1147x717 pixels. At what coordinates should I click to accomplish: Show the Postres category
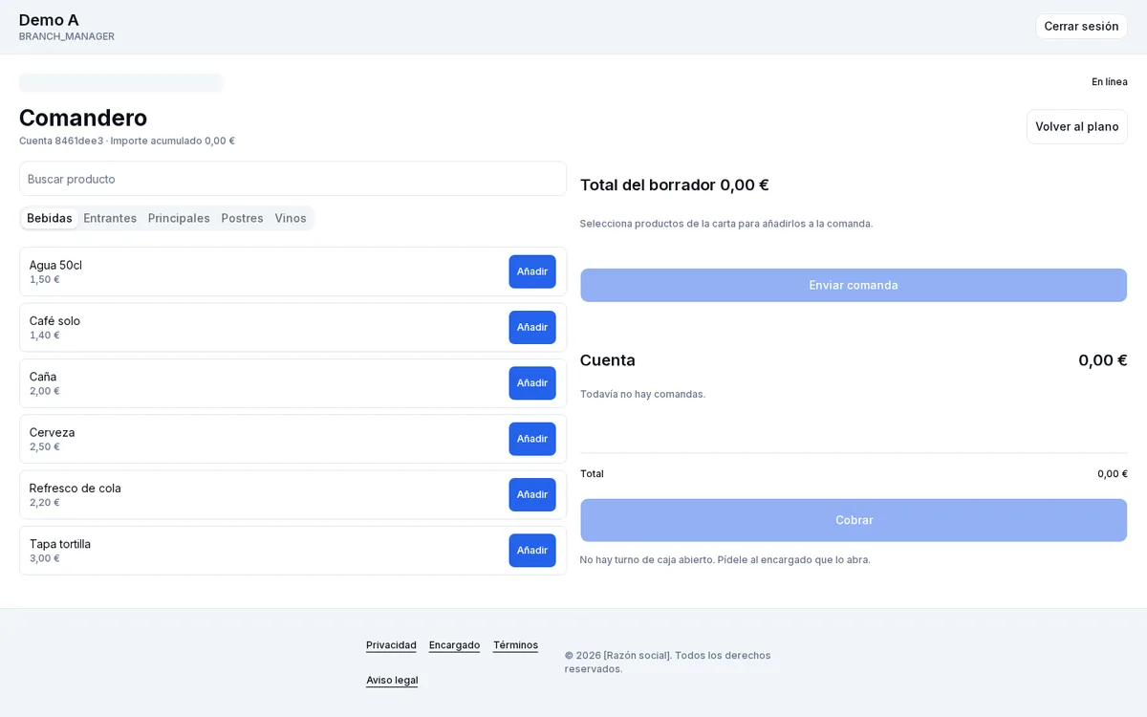click(x=242, y=218)
